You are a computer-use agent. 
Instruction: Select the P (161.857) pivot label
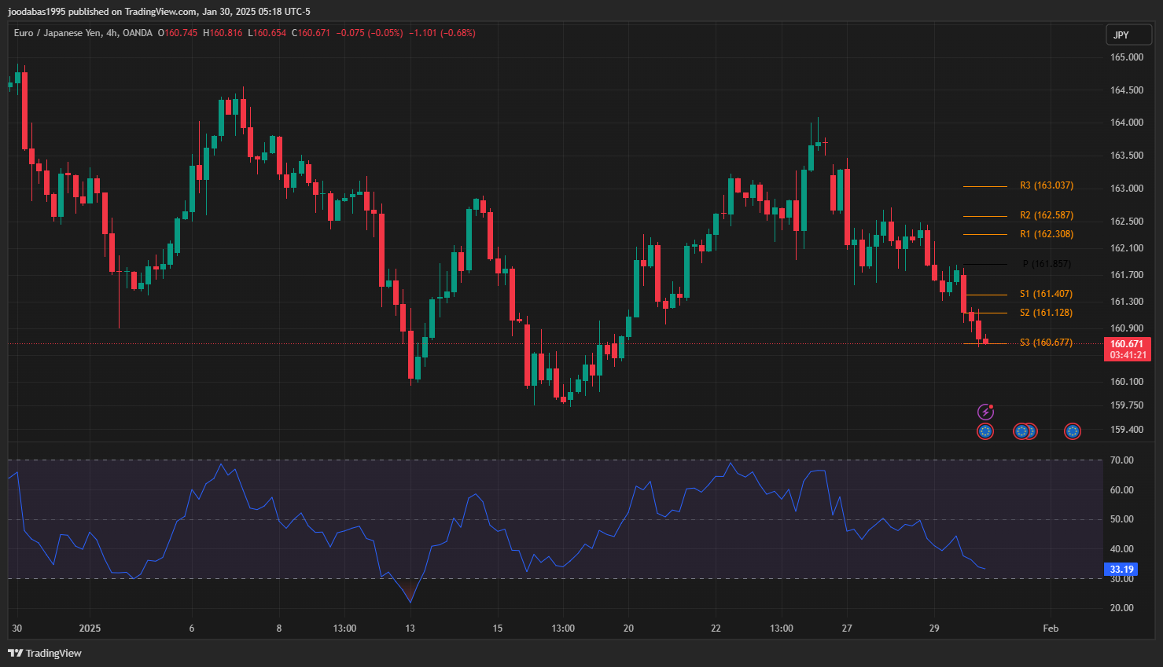(x=1047, y=264)
